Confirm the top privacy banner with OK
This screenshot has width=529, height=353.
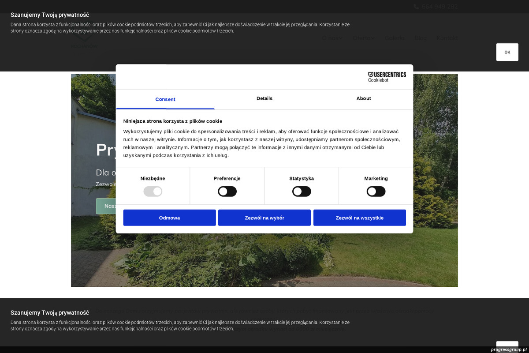pos(507,52)
